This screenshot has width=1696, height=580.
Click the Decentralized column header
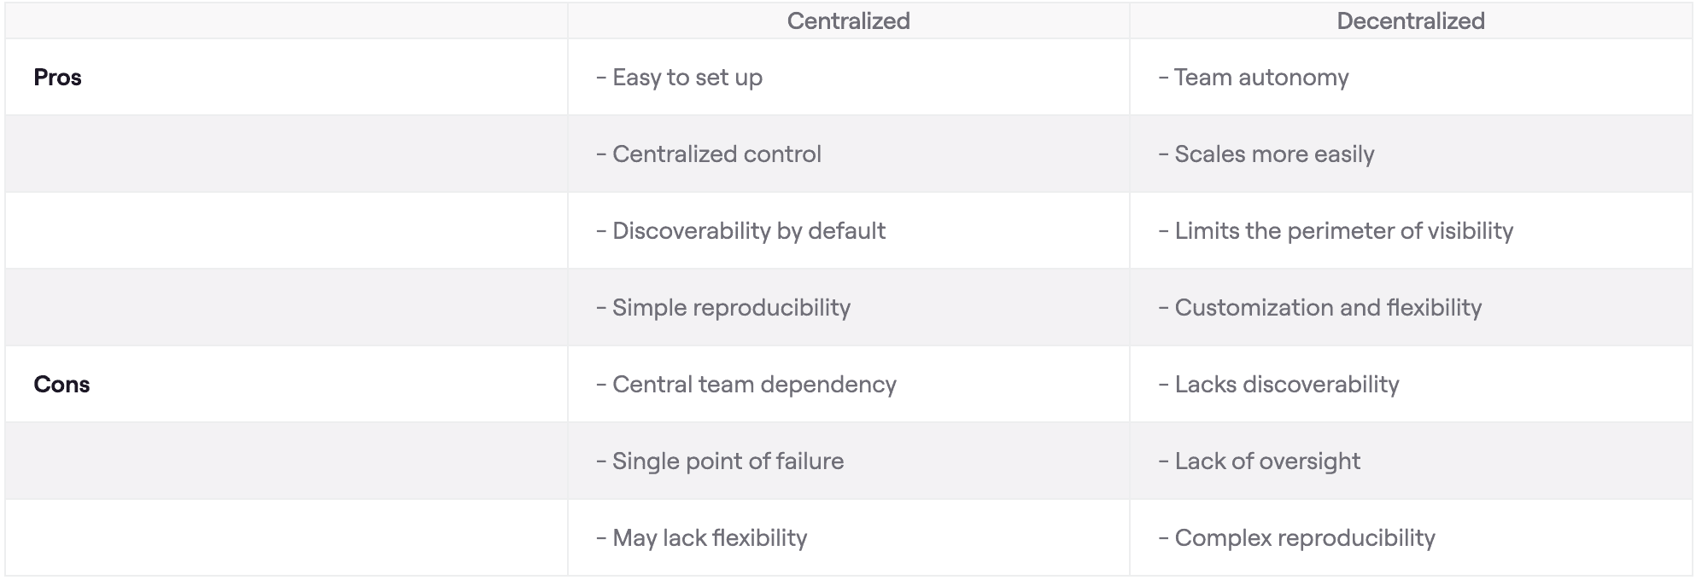click(x=1410, y=21)
